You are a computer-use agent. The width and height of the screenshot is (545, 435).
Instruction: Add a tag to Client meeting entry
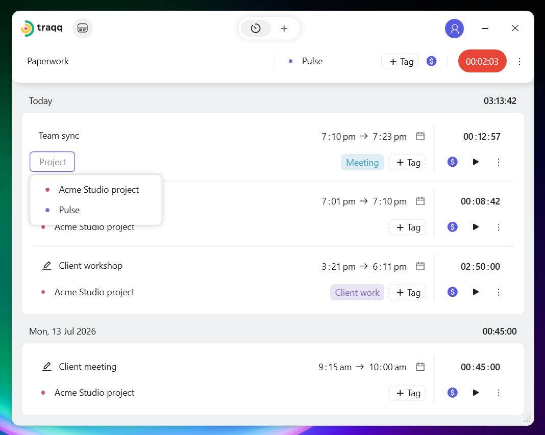[407, 393]
